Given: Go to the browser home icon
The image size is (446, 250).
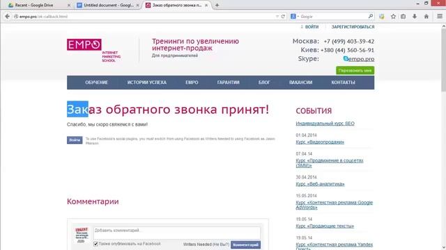Looking at the screenshot, I should pos(426,17).
